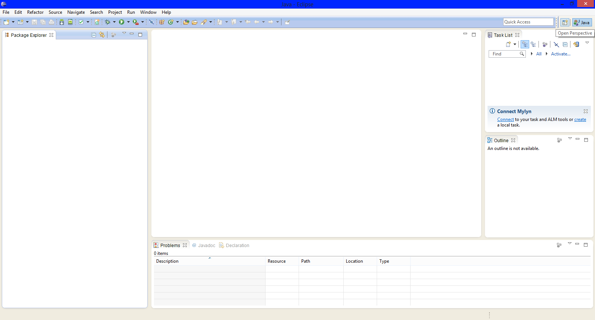Image resolution: width=595 pixels, height=320 pixels.
Task: Toggle Link with Editor in Package Explorer
Action: point(102,35)
